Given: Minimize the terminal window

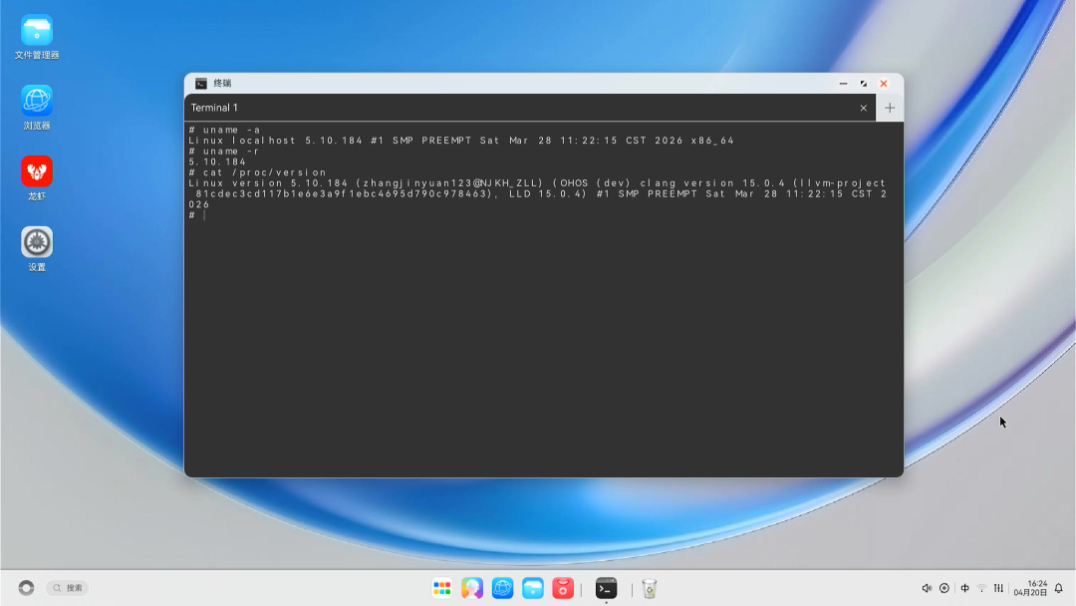Looking at the screenshot, I should pyautogui.click(x=843, y=83).
